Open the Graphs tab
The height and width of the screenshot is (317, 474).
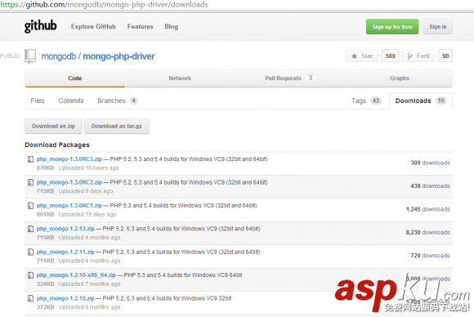coord(400,78)
